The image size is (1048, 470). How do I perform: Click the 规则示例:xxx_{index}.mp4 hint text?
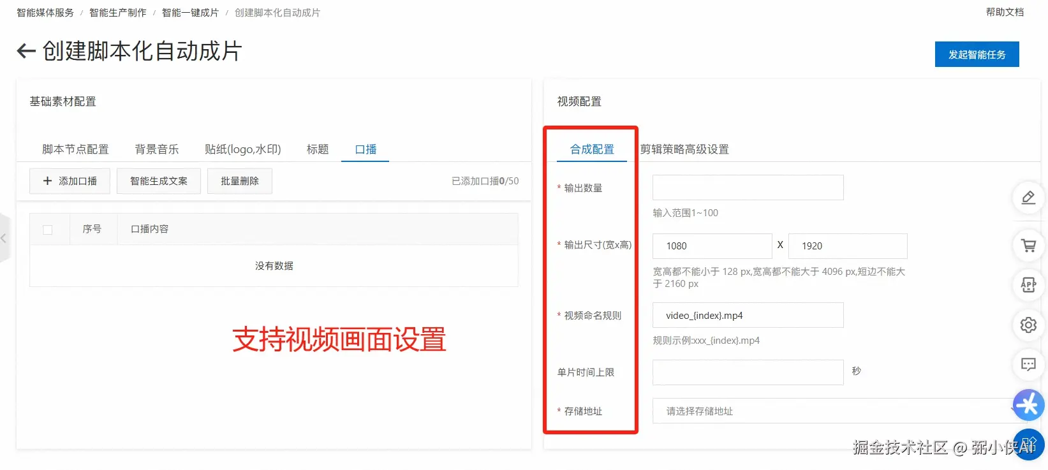706,341
